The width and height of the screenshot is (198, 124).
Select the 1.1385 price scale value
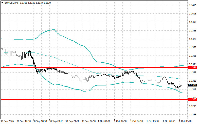click(x=193, y=31)
